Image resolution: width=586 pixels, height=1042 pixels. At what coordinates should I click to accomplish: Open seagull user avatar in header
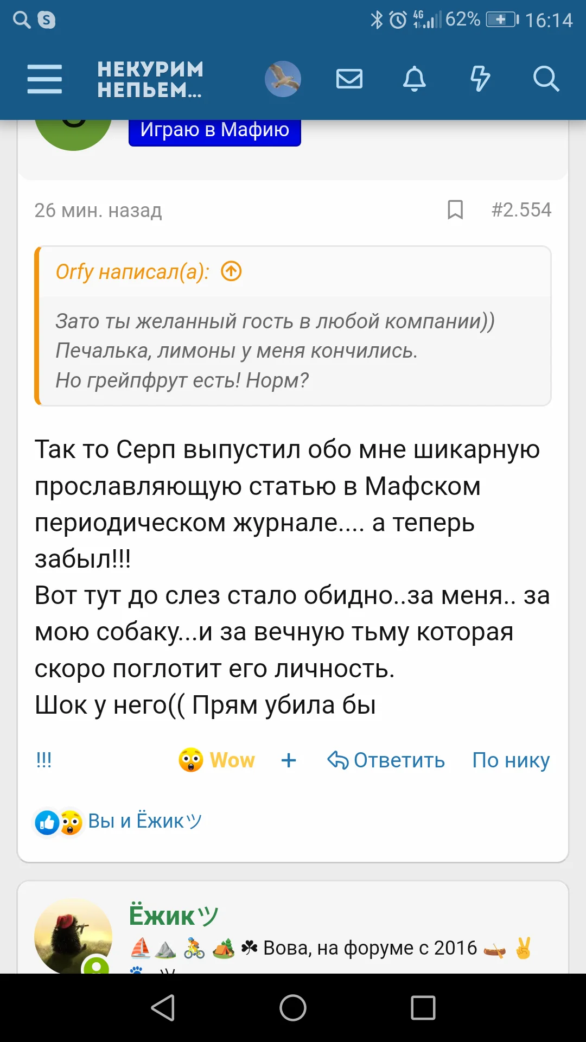point(283,79)
